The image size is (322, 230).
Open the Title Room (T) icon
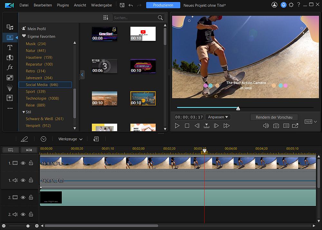pos(10,48)
